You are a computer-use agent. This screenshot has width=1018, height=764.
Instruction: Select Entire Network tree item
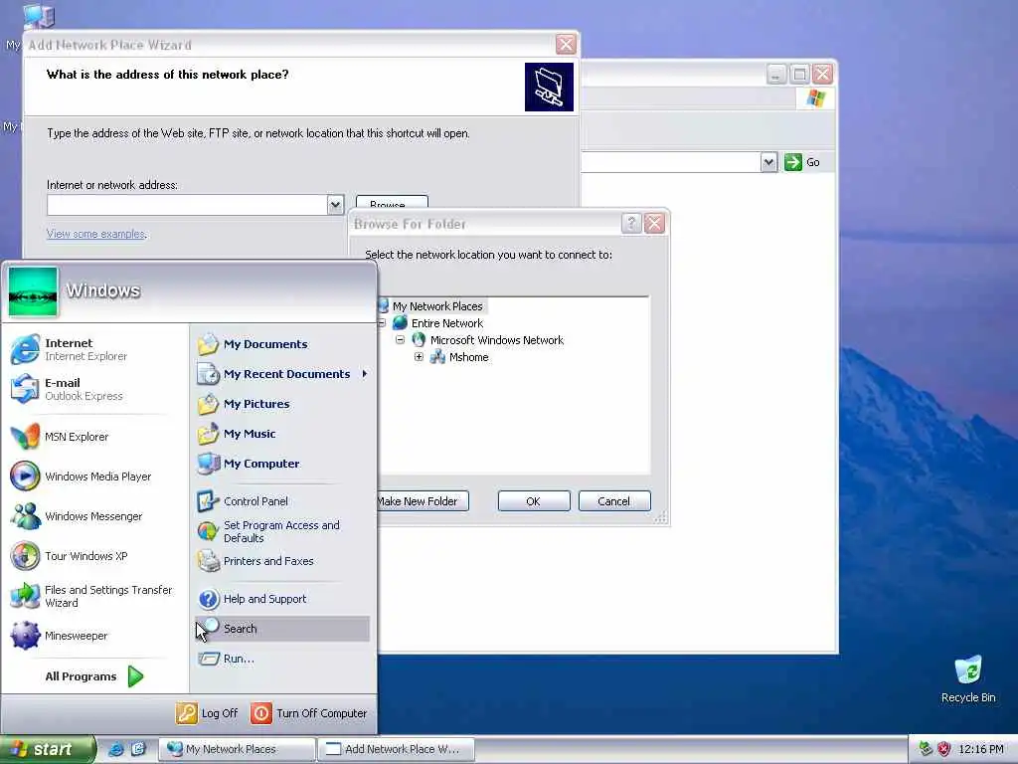(447, 323)
